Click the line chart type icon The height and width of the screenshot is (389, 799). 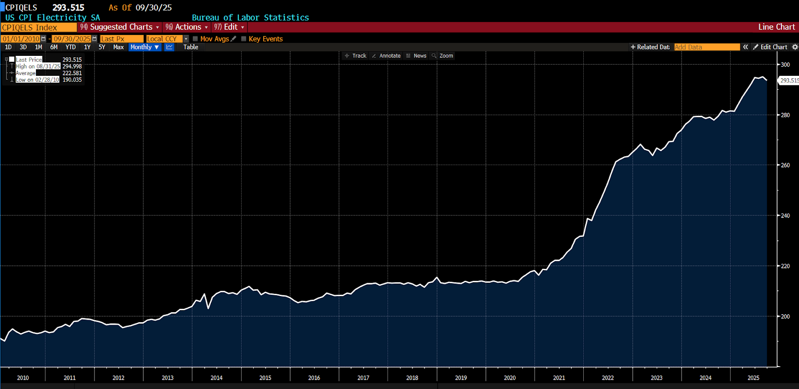[x=169, y=47]
